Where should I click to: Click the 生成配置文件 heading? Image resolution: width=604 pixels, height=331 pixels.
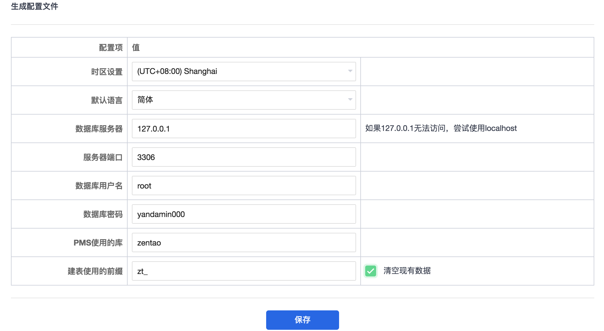pyautogui.click(x=34, y=6)
